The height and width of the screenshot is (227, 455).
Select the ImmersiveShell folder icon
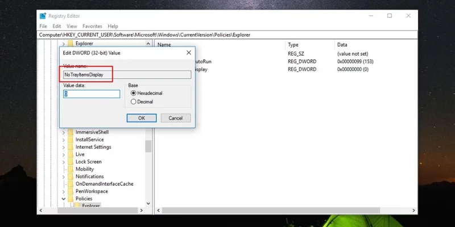[x=71, y=132]
